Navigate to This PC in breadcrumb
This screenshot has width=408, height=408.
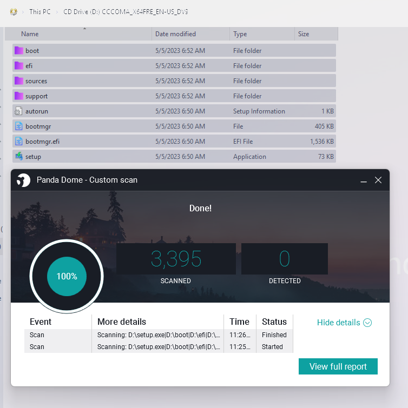tap(40, 12)
